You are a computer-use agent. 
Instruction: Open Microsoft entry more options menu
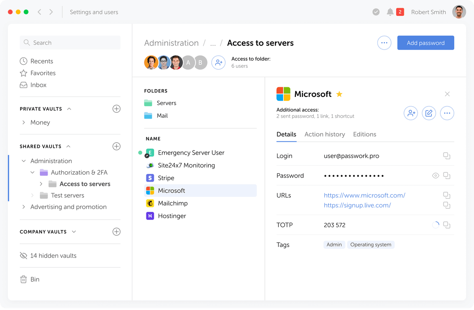(x=447, y=113)
